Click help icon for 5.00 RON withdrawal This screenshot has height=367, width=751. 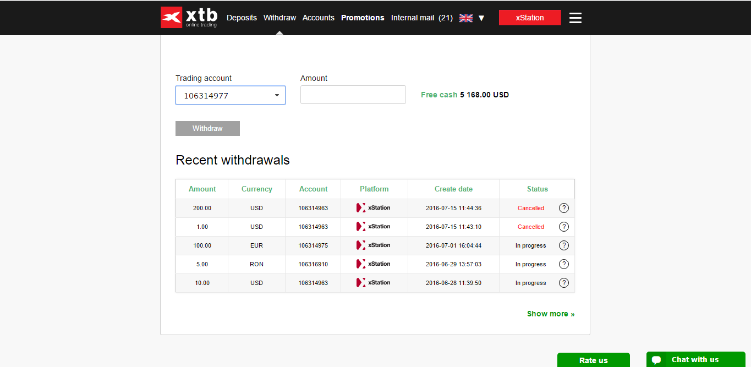tap(563, 264)
